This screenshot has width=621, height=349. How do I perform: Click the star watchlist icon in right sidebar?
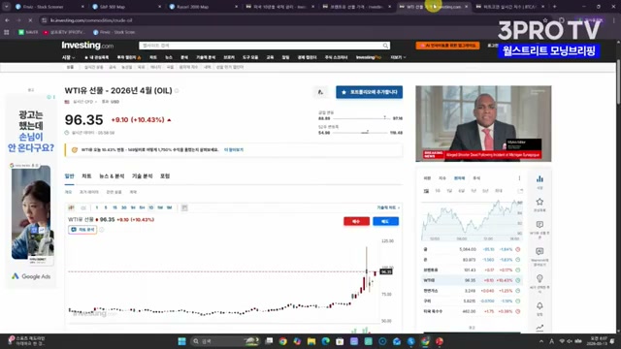tap(539, 202)
